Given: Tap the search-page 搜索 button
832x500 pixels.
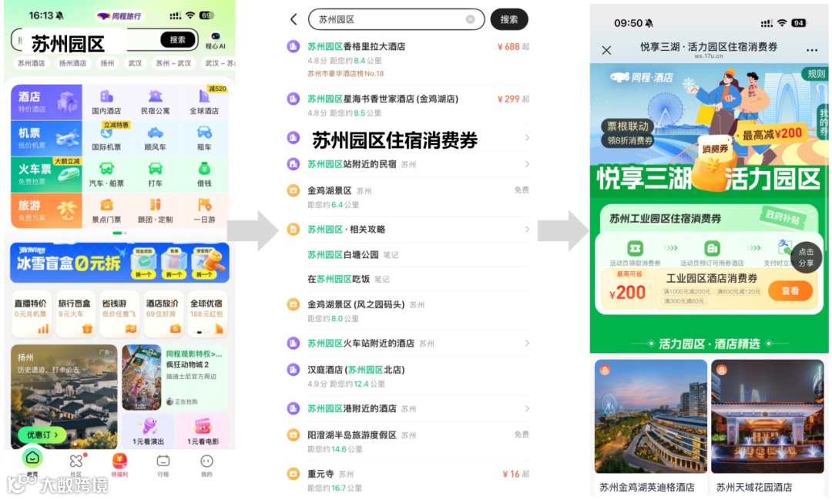Looking at the screenshot, I should coord(509,19).
